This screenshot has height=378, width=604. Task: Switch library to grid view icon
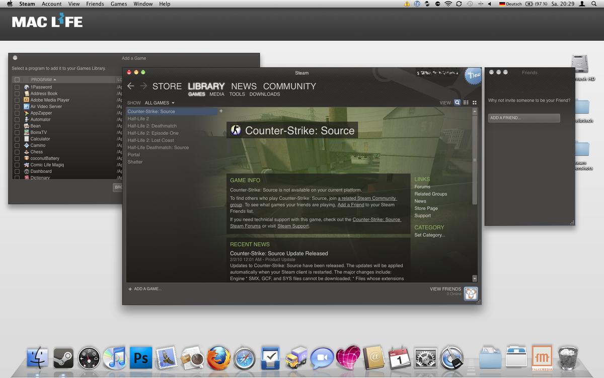coord(474,102)
